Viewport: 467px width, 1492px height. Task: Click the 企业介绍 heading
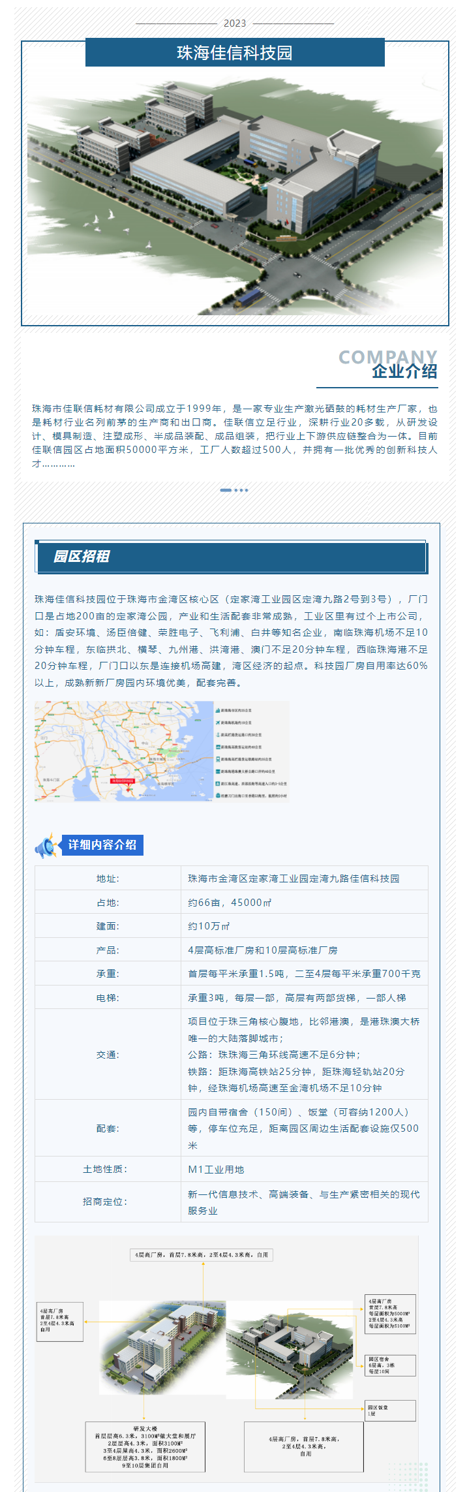tap(404, 371)
